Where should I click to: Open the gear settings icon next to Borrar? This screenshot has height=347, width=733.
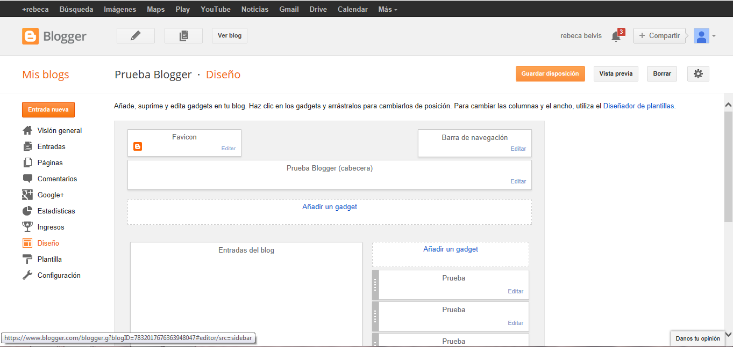[698, 73]
